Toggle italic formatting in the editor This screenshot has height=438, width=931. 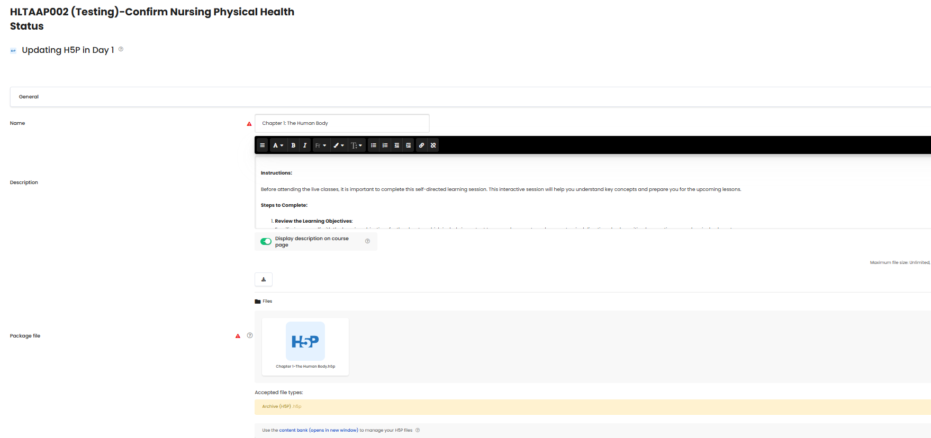(x=305, y=145)
